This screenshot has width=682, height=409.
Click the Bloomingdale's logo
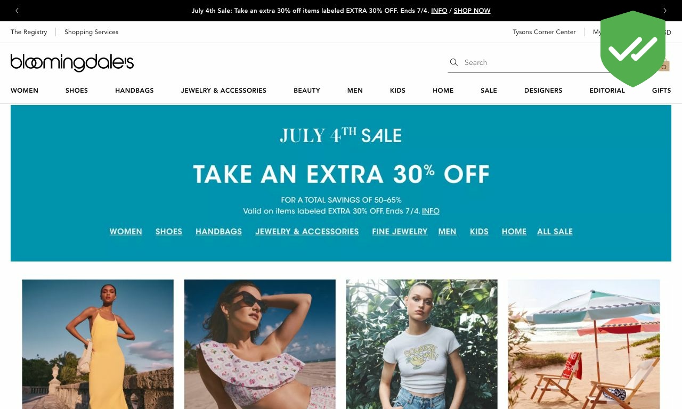point(72,62)
